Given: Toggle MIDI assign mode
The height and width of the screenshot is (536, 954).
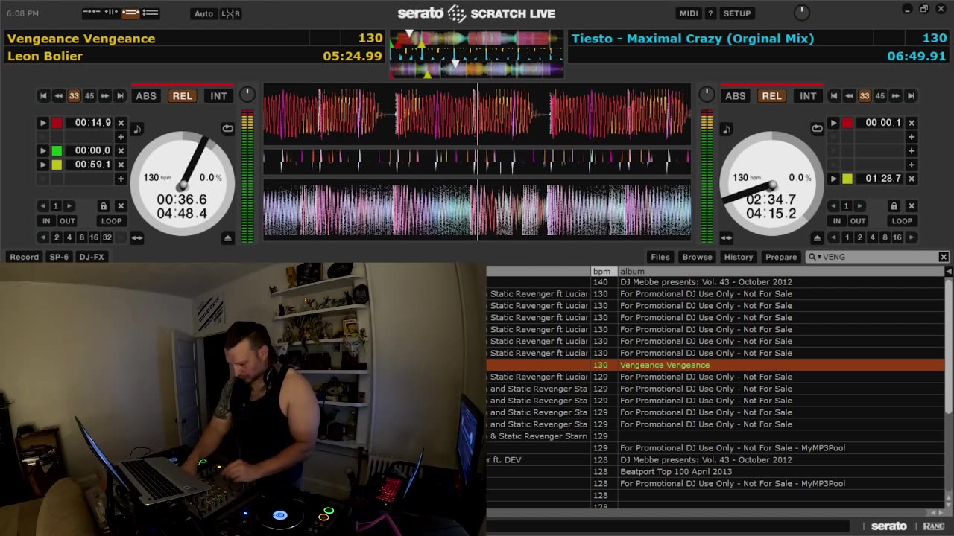Looking at the screenshot, I should tap(689, 13).
